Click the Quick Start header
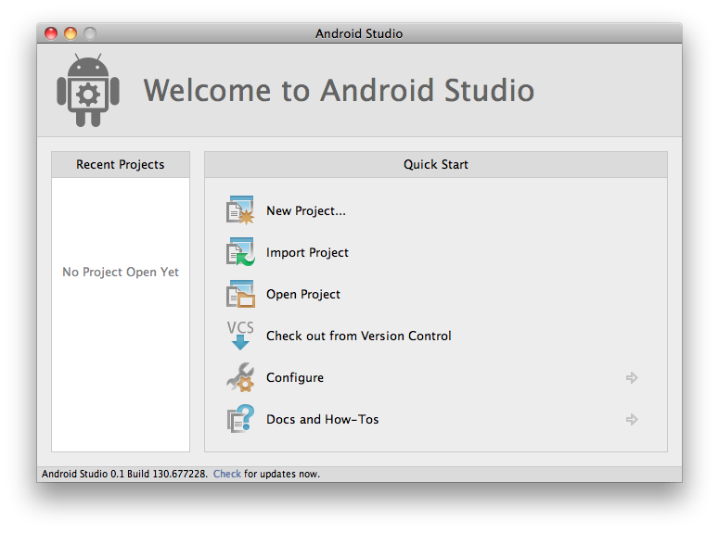 tap(436, 164)
